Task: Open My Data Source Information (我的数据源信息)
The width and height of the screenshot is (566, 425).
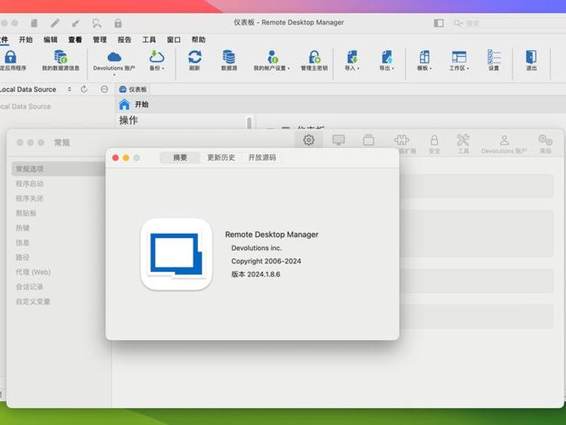Action: [61, 60]
